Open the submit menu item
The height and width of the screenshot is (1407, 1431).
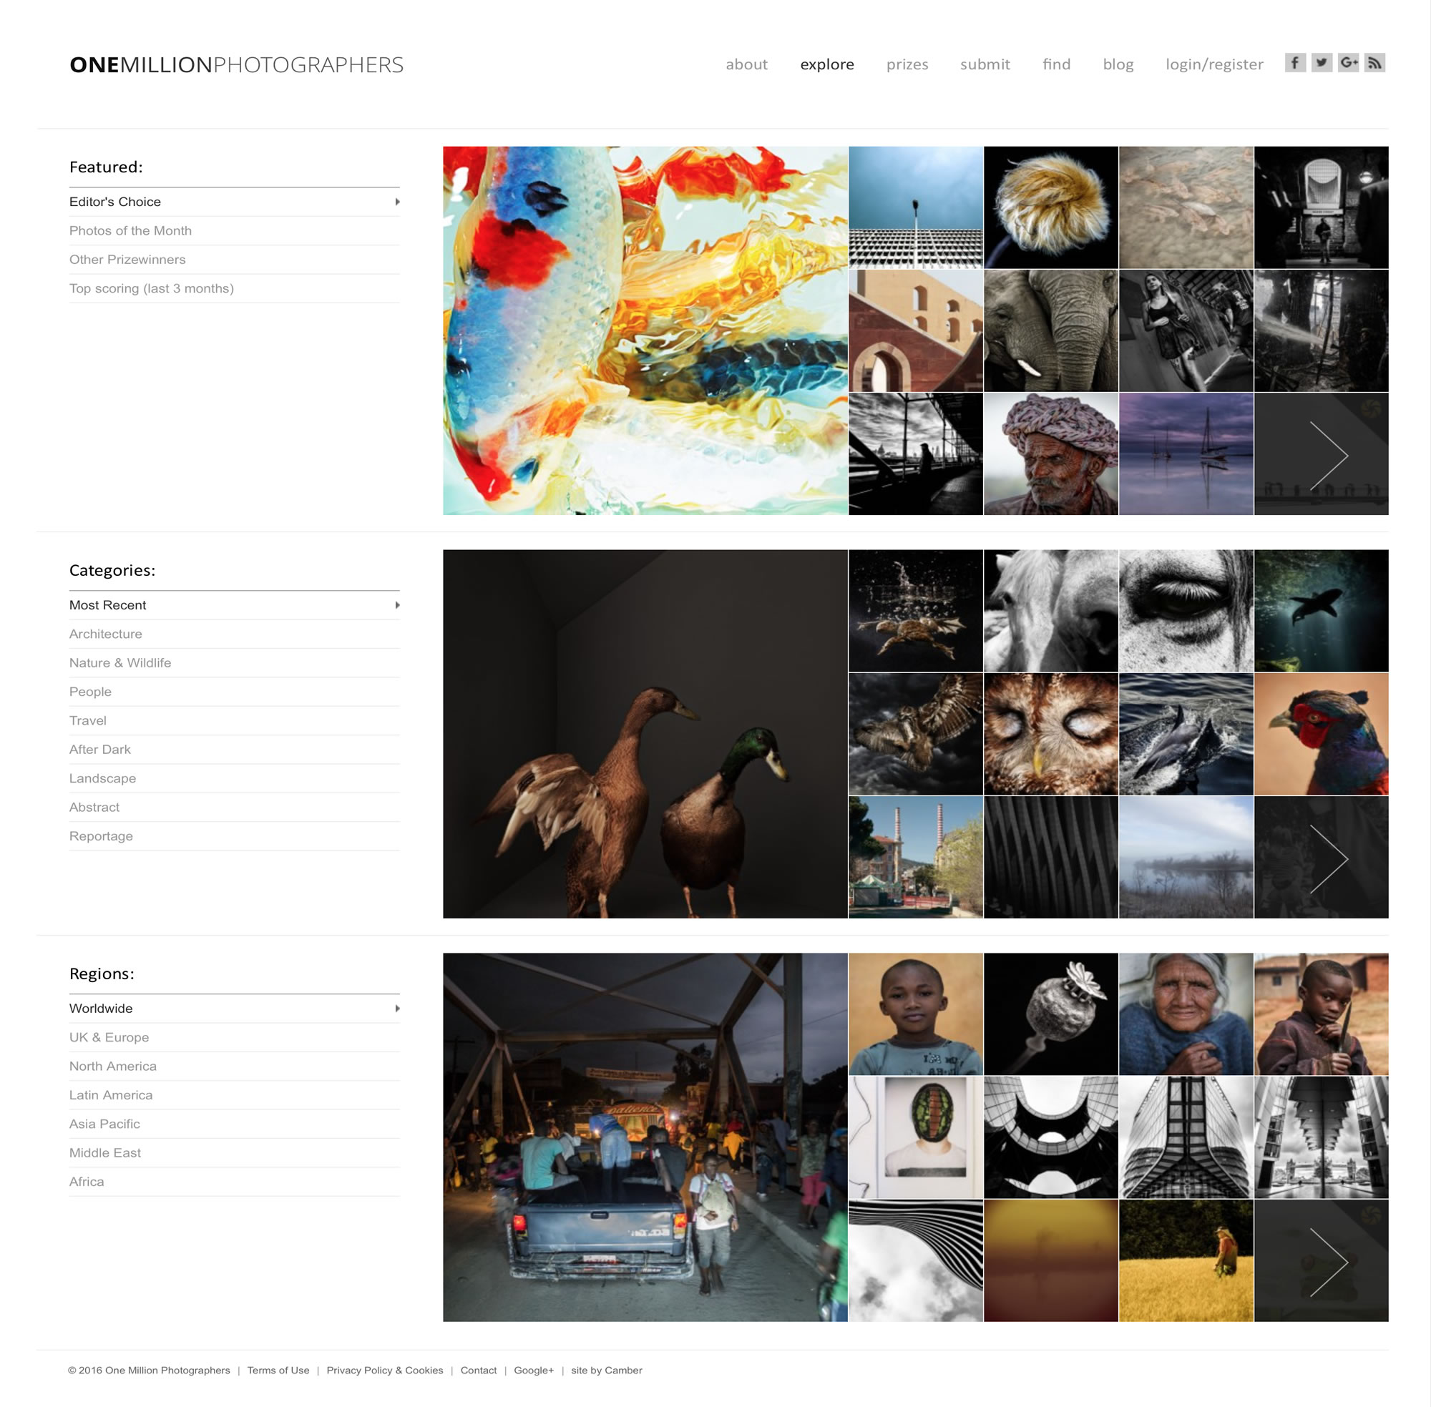(x=985, y=64)
